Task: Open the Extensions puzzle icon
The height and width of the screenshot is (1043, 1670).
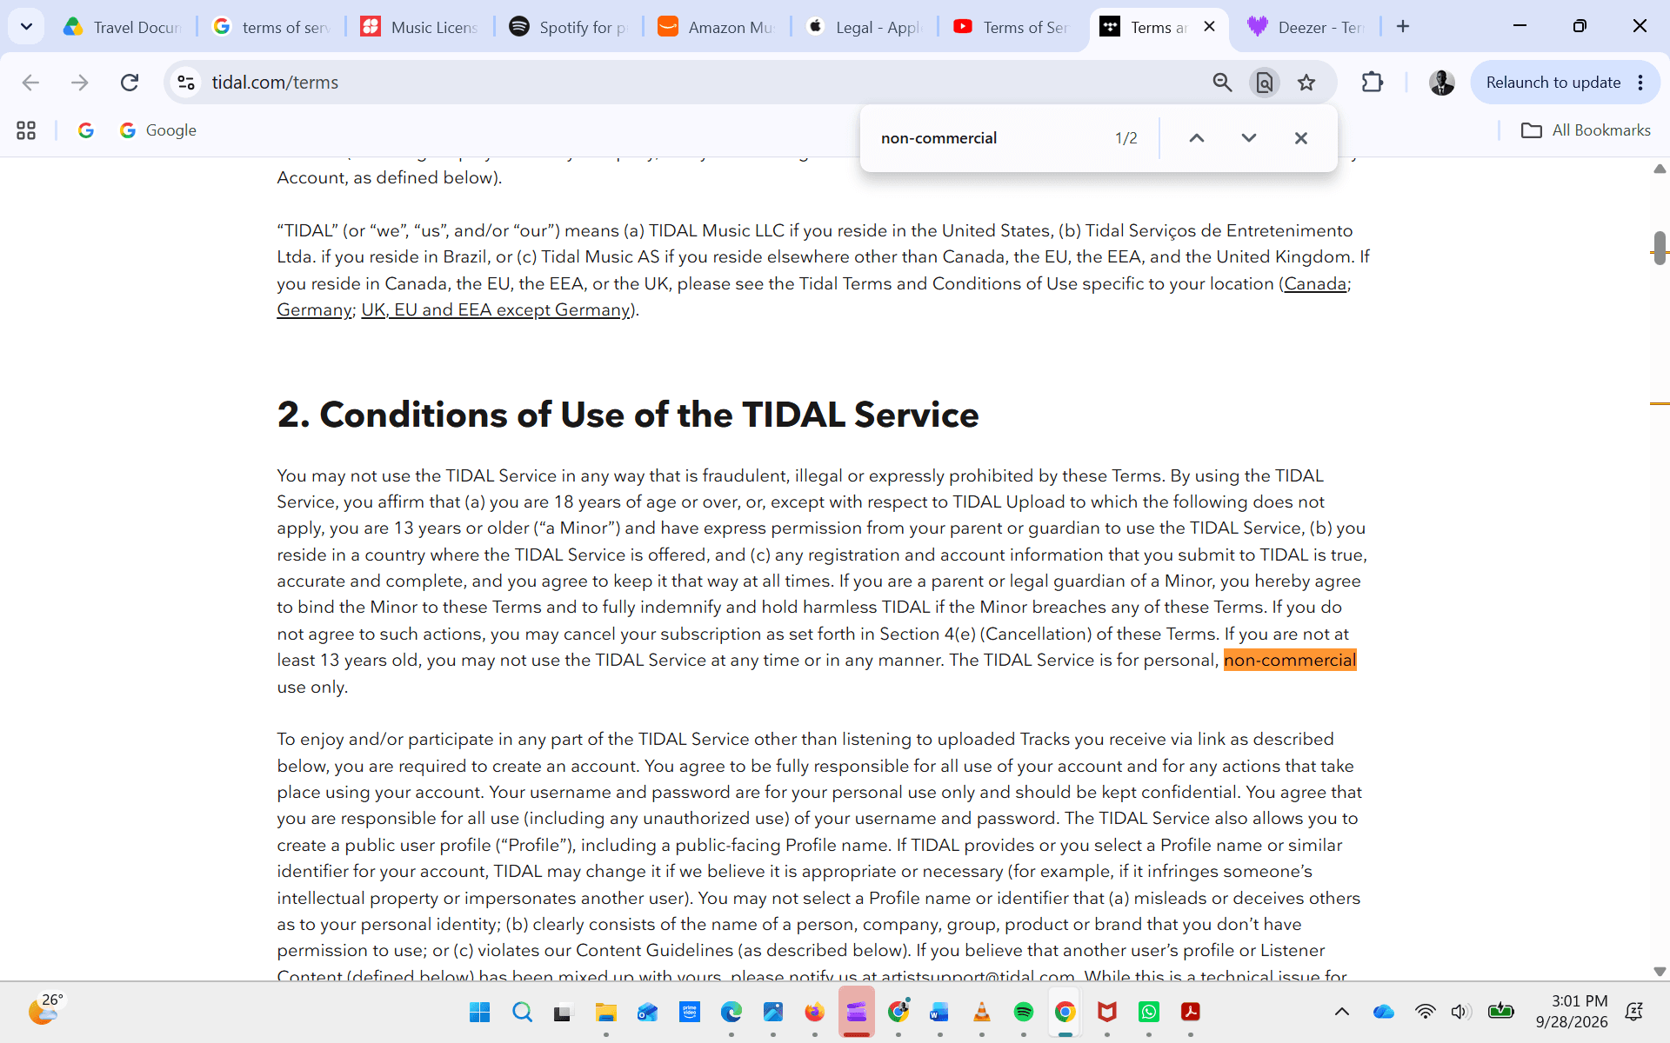Action: coord(1372,83)
